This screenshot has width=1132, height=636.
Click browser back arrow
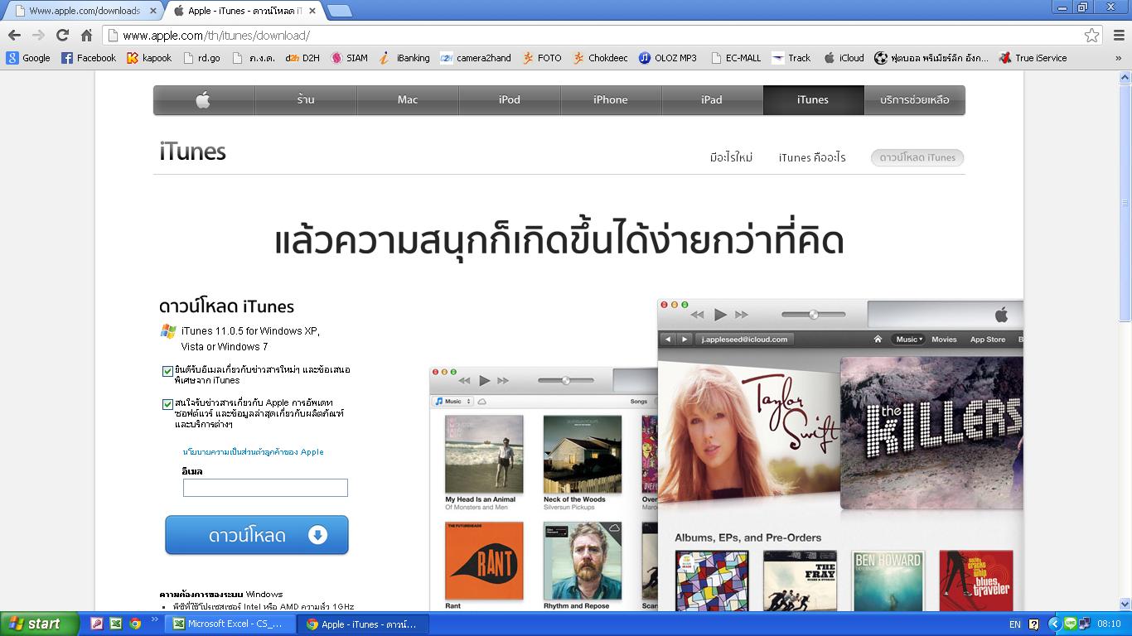(x=14, y=35)
